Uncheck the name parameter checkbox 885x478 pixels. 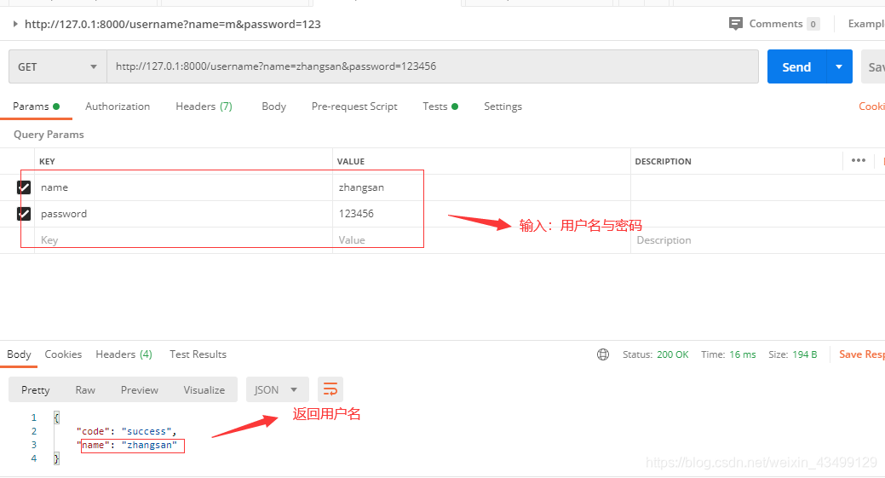pyautogui.click(x=24, y=187)
